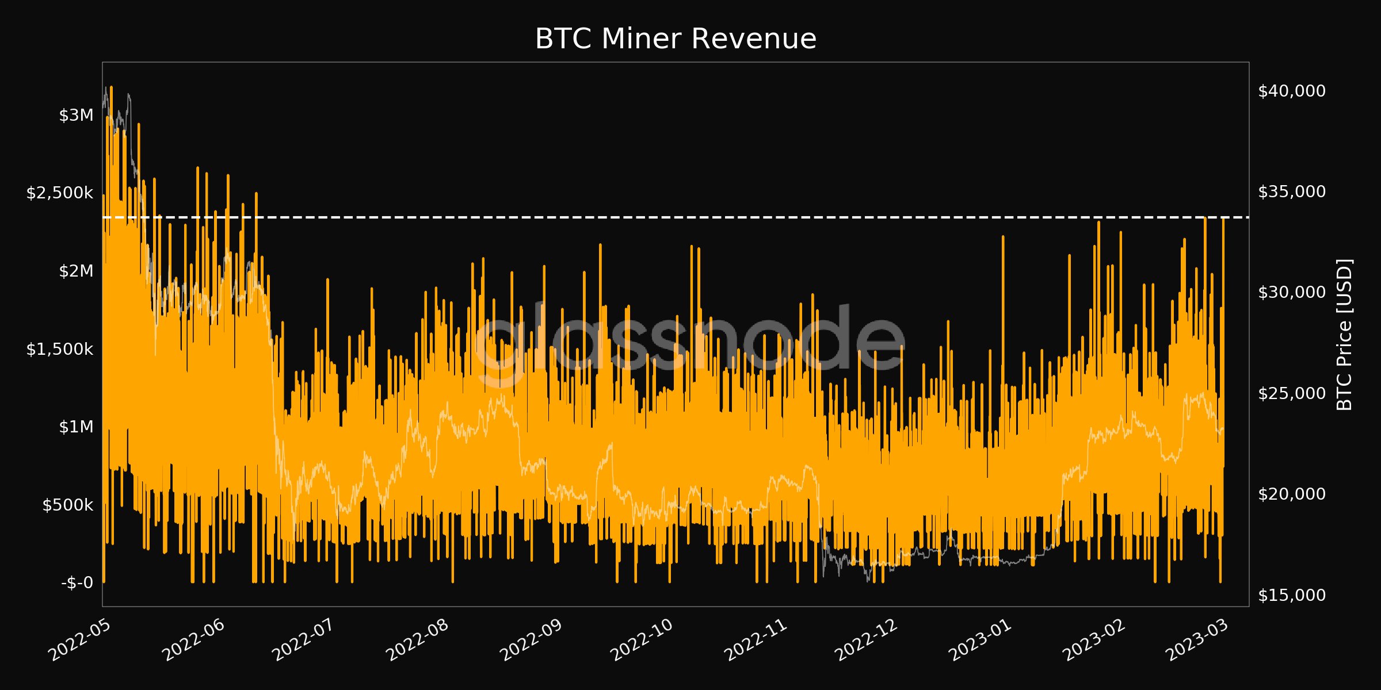Click the $30,000 price axis label
The height and width of the screenshot is (690, 1381).
[1292, 293]
